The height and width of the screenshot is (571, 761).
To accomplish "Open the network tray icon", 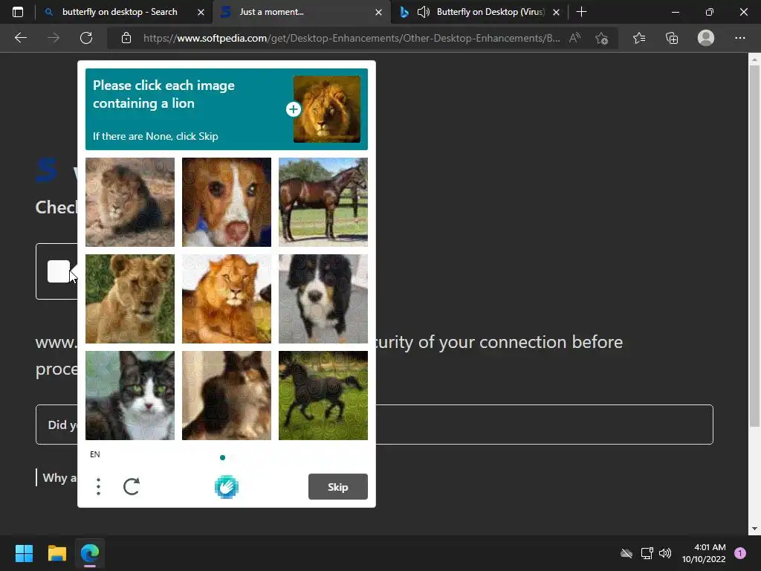I will 647,553.
